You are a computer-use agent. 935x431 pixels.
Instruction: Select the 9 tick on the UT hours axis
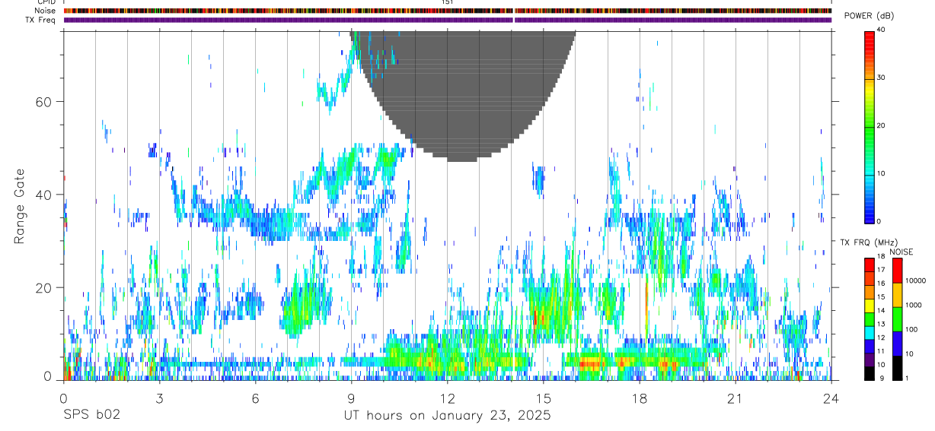[x=351, y=398]
